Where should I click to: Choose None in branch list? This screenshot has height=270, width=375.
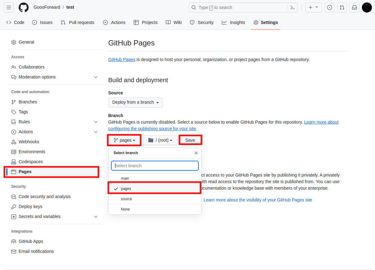155,209
